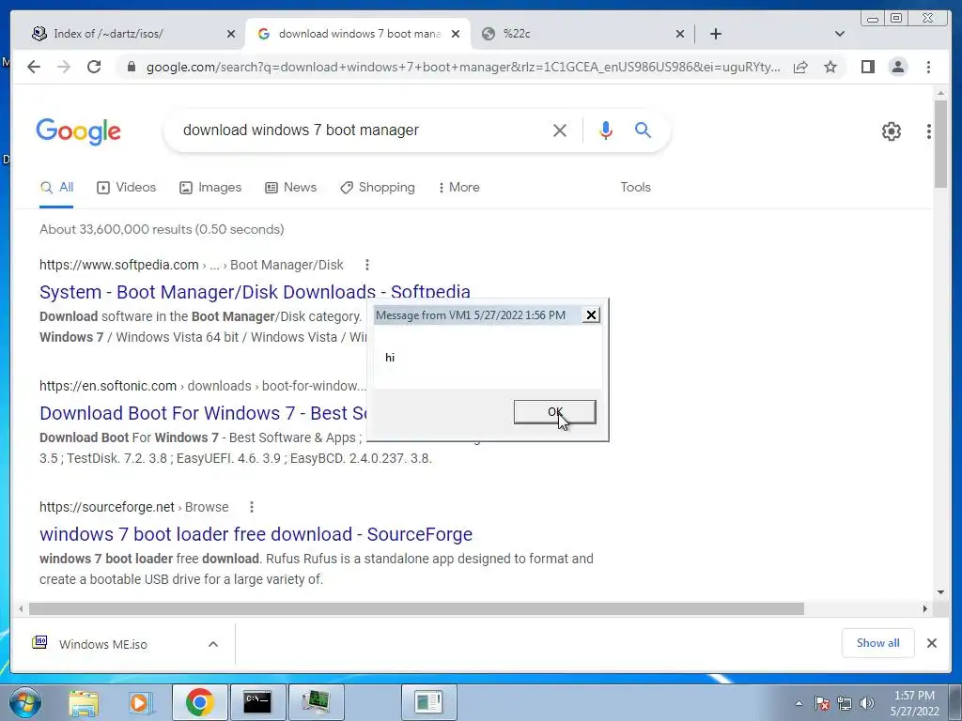962x721 pixels.
Task: Focus the Google search input field
Action: click(362, 130)
